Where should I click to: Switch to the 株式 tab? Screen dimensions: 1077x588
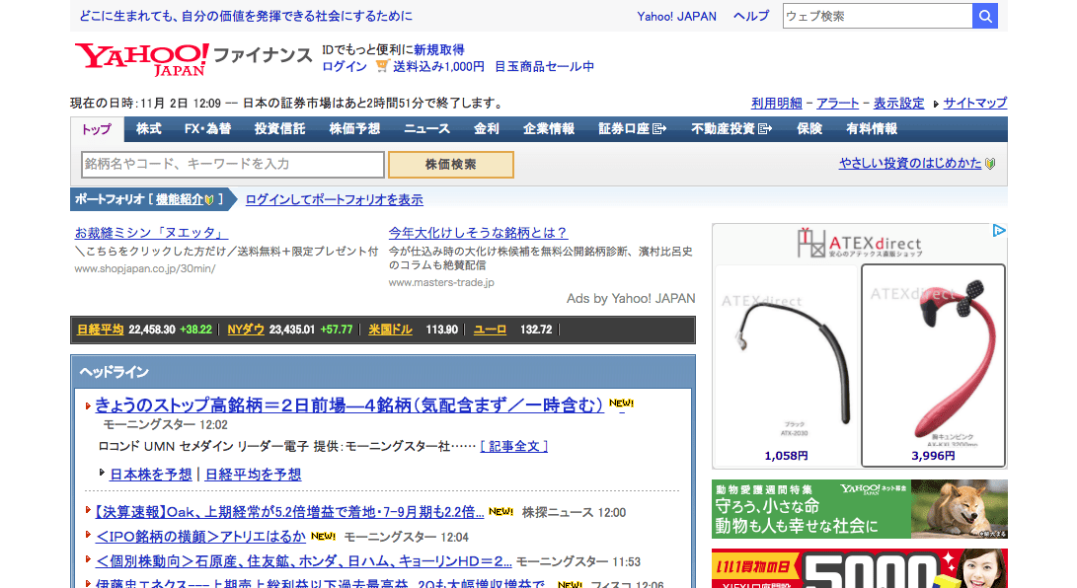pyautogui.click(x=149, y=129)
